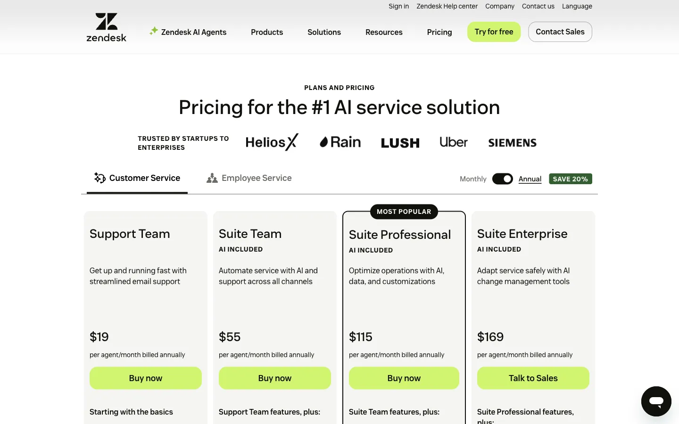This screenshot has height=424, width=679.
Task: Click the Uber logo
Action: [x=454, y=142]
